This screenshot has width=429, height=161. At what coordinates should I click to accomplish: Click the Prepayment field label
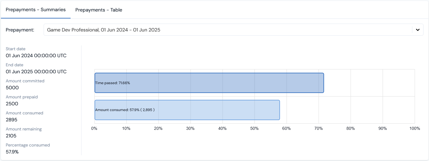pos(20,30)
